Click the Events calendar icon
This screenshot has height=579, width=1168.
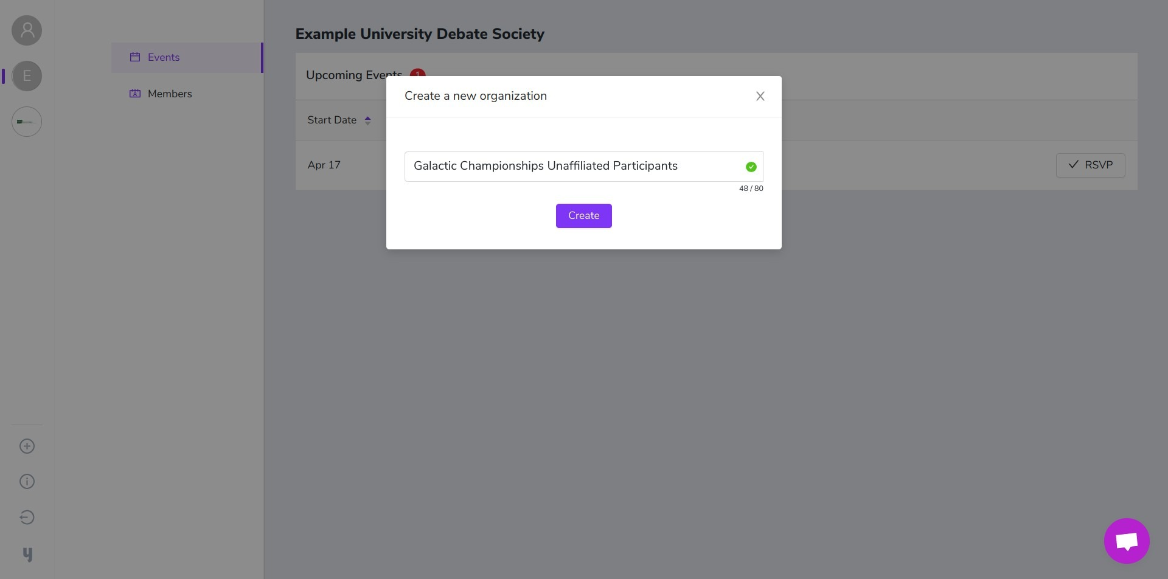point(135,57)
